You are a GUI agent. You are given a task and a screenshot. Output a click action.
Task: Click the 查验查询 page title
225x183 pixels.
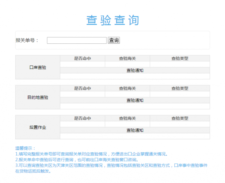(112, 20)
